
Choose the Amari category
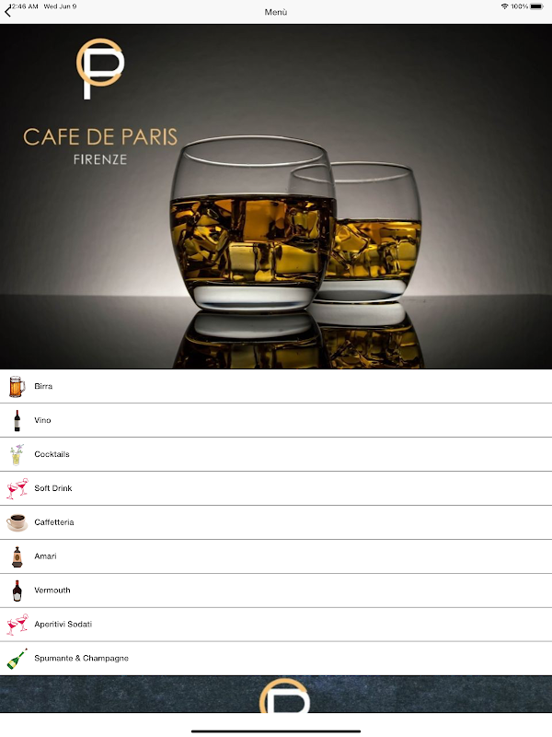(x=276, y=556)
